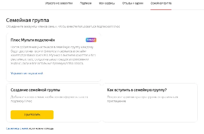Click the Добавьте членов семьи description text
The width and height of the screenshot is (204, 134).
pos(50,99)
